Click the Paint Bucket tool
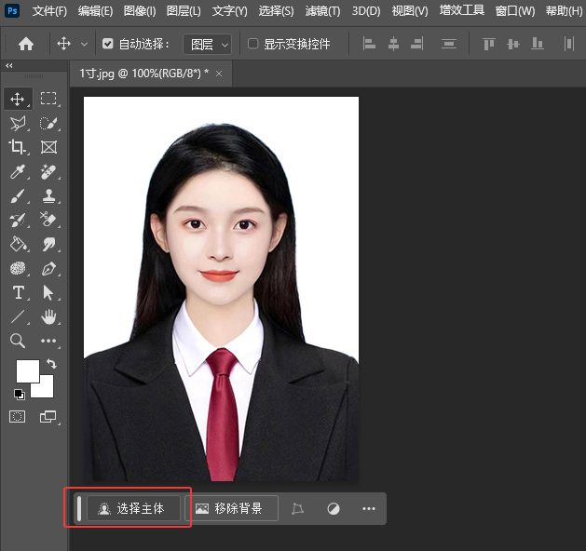Screen dimensions: 586x551 pos(18,245)
